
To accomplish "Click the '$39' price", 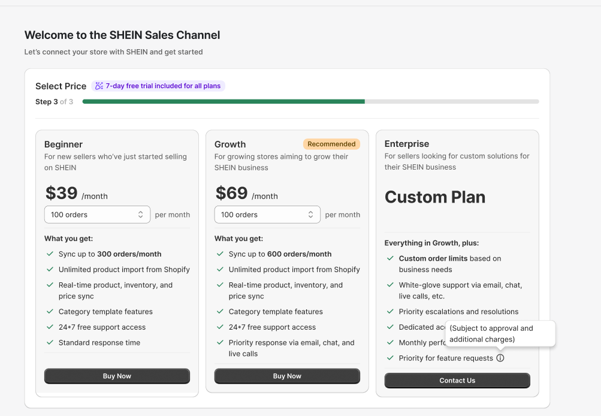I will [61, 193].
